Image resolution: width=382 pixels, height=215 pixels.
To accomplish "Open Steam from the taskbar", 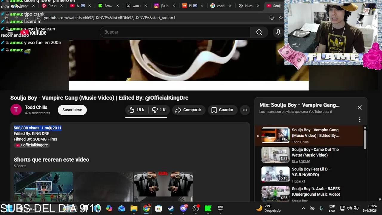I will point(171,208).
